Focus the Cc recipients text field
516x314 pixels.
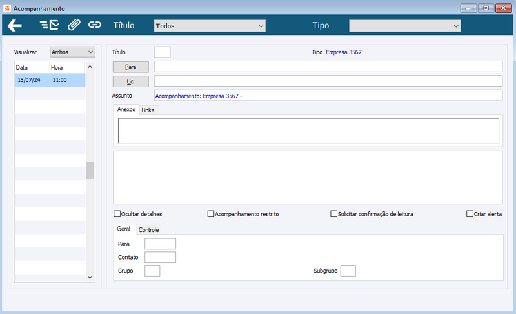(328, 81)
